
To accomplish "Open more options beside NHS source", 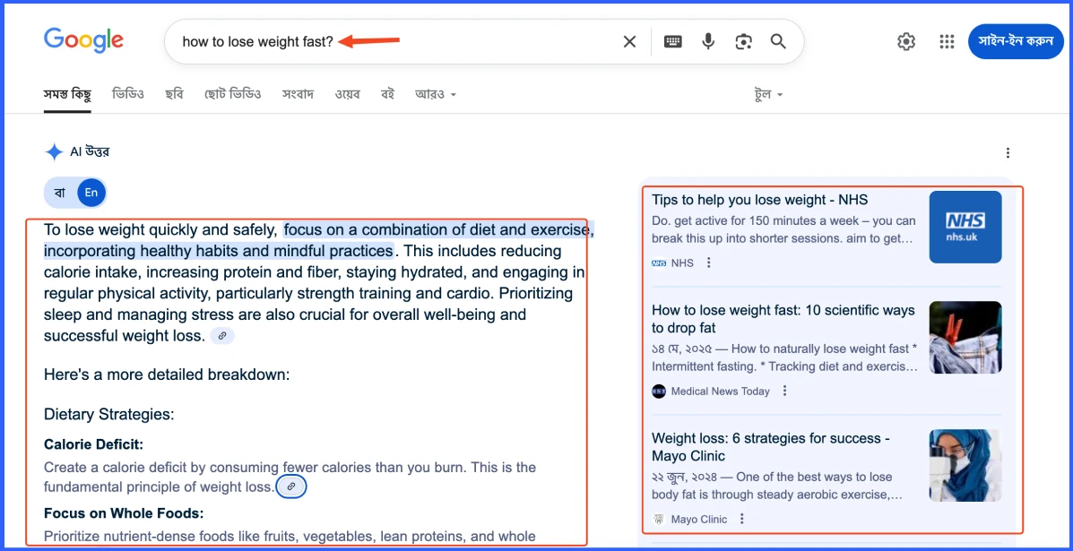I will (x=709, y=263).
